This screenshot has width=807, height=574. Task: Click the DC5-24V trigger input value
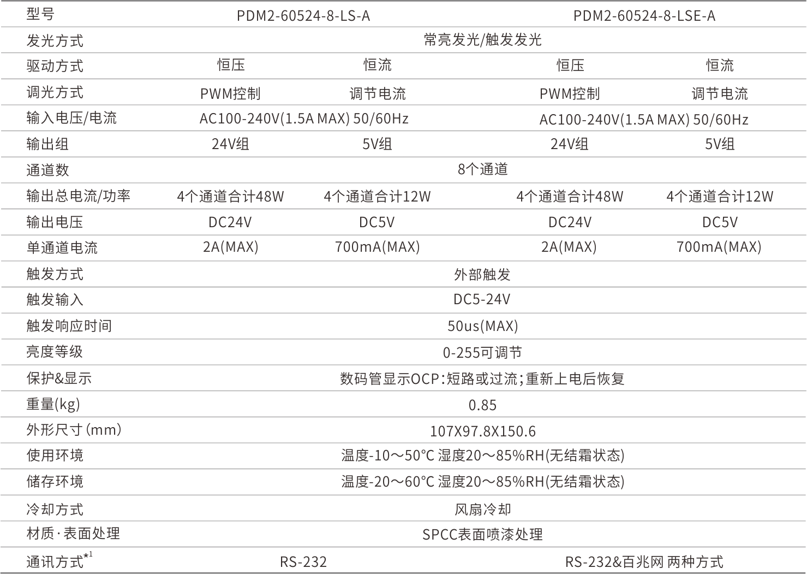[482, 299]
